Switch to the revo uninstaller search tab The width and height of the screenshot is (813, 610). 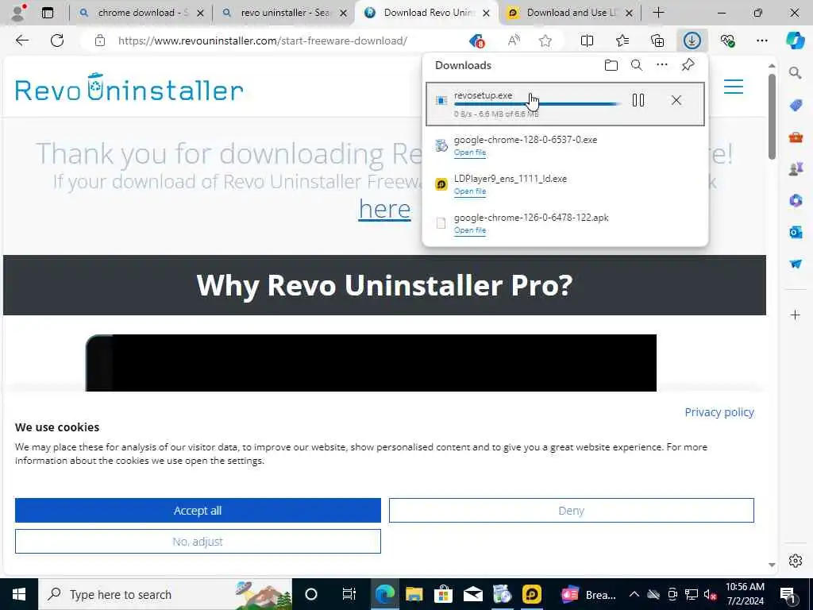click(x=285, y=13)
